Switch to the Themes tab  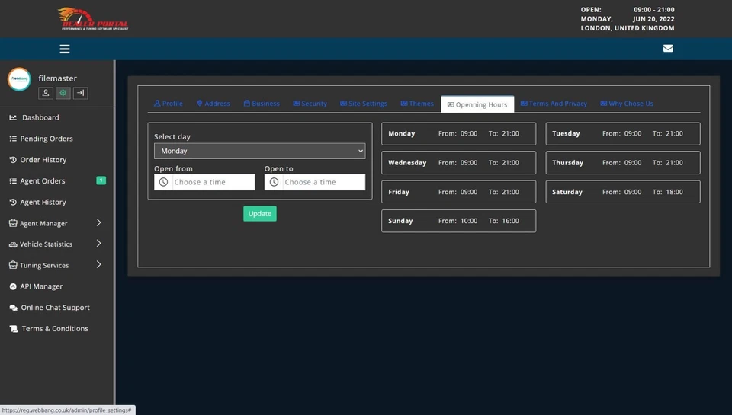pyautogui.click(x=417, y=104)
